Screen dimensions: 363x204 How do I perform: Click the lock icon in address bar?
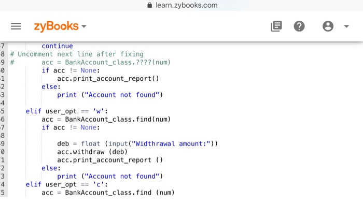(x=150, y=5)
